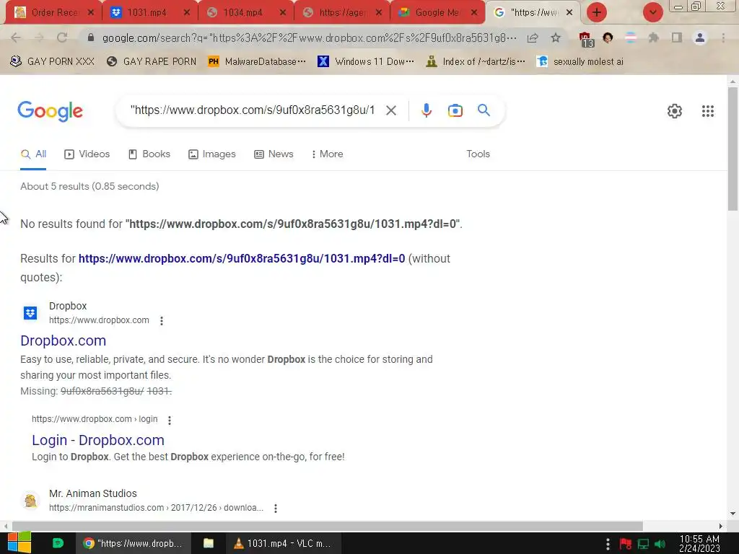Switch to the Order Receipt tab

pyautogui.click(x=53, y=12)
